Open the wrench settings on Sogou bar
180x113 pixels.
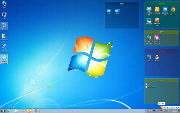pyautogui.click(x=178, y=107)
